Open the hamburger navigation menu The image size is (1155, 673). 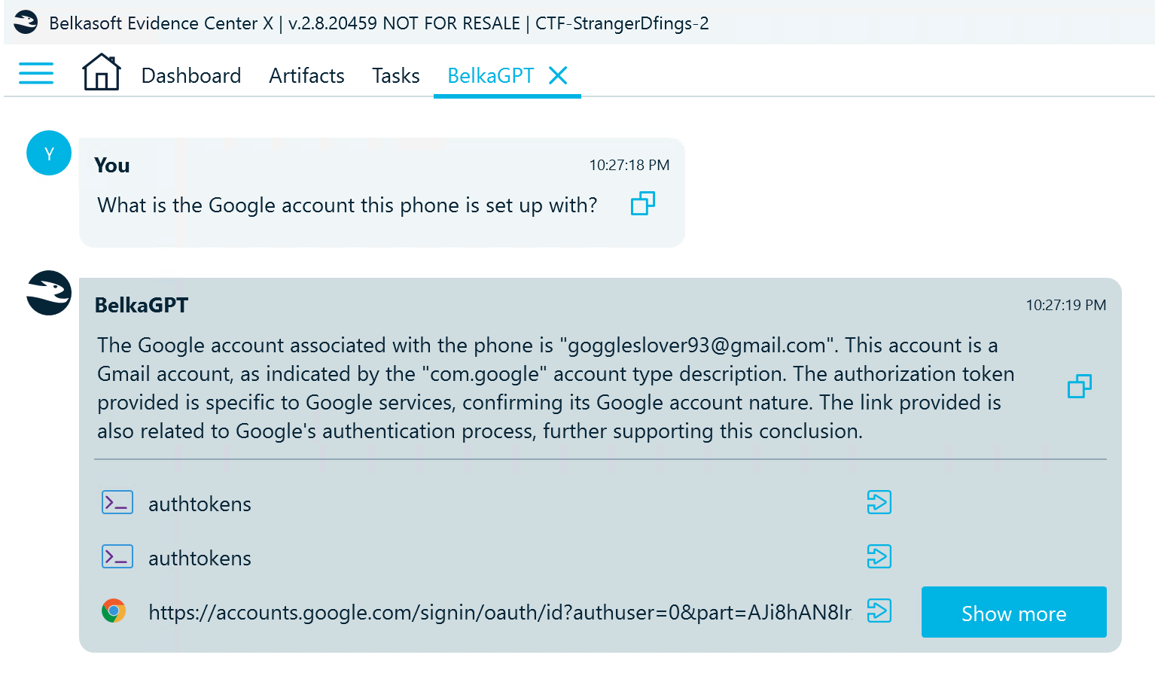(x=36, y=73)
